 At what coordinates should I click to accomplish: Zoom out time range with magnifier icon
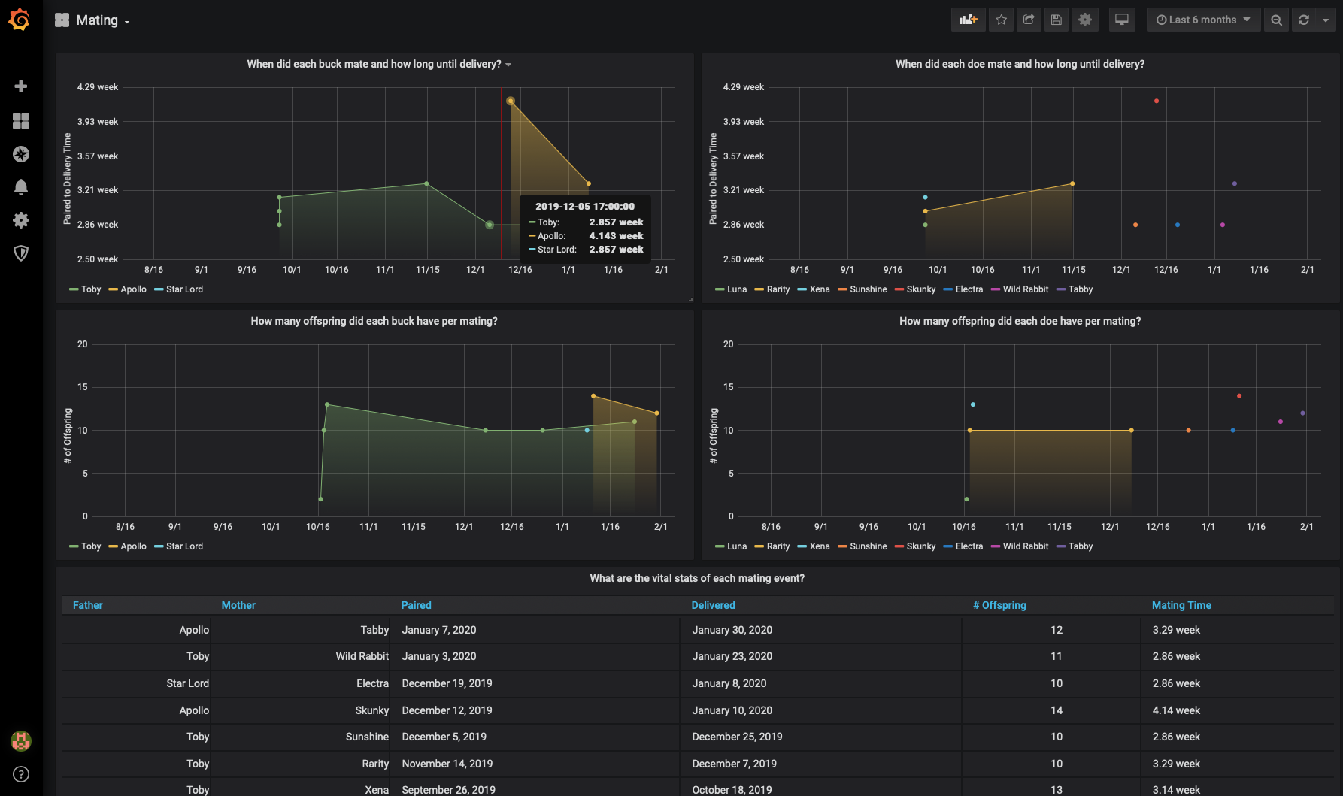click(1276, 20)
